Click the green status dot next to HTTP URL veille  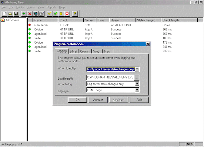(x=30, y=38)
